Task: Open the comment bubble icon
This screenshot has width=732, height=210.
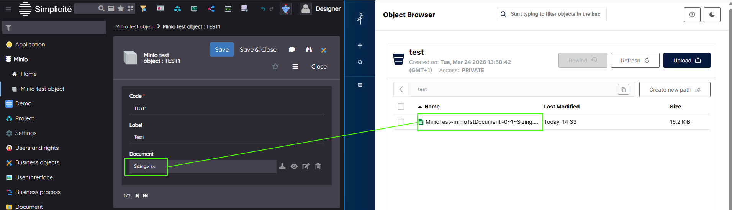Action: click(292, 49)
